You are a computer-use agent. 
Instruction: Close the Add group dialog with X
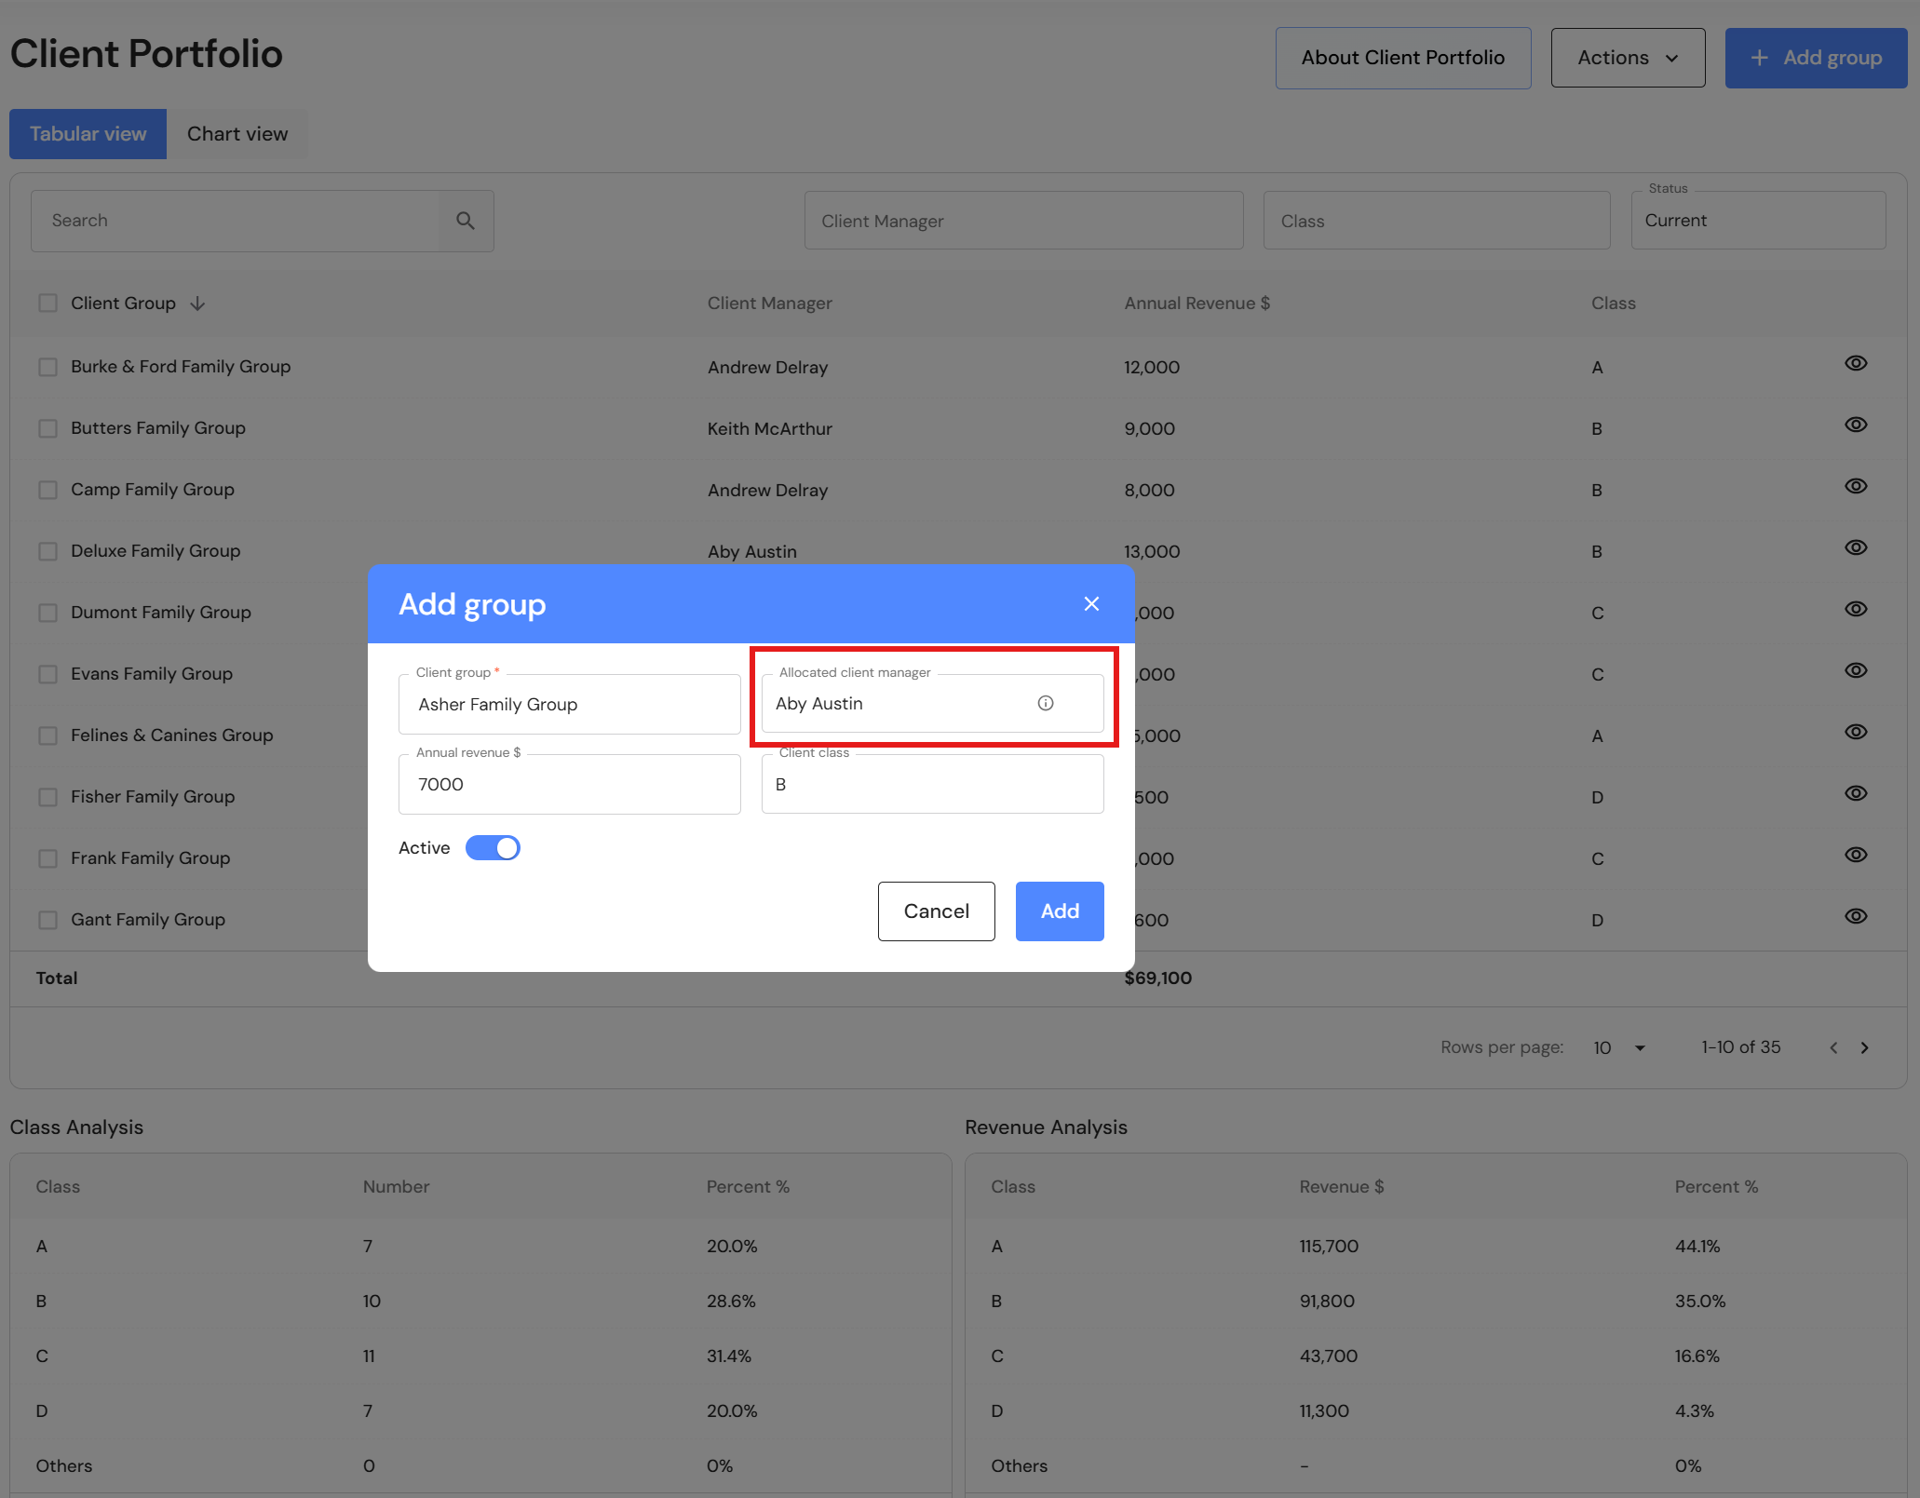tap(1091, 603)
